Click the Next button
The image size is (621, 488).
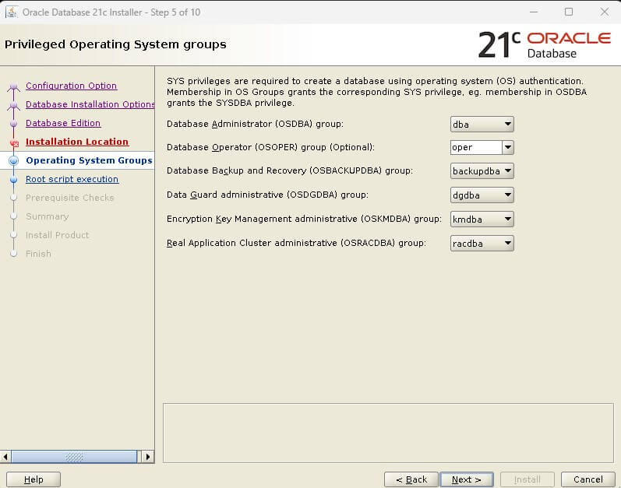467,479
